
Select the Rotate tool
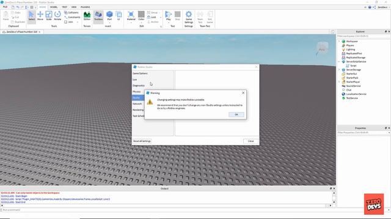[57, 16]
